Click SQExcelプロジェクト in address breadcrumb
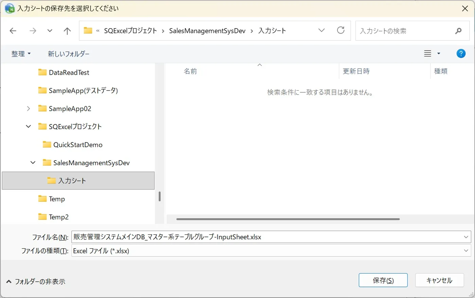 (130, 31)
